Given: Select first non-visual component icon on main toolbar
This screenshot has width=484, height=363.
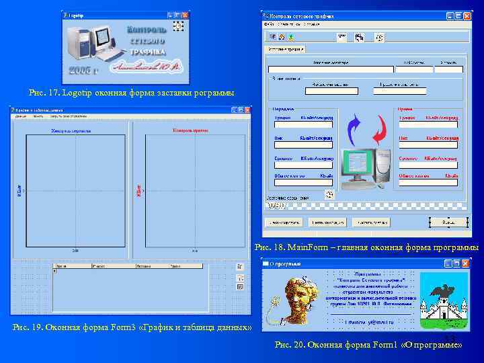Looking at the screenshot, I should click(342, 38).
